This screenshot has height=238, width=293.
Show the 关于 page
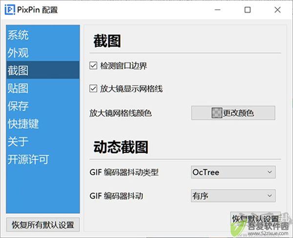43,141
